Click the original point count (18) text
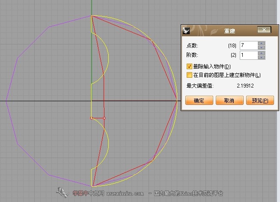The image size is (280, 202). click(232, 46)
